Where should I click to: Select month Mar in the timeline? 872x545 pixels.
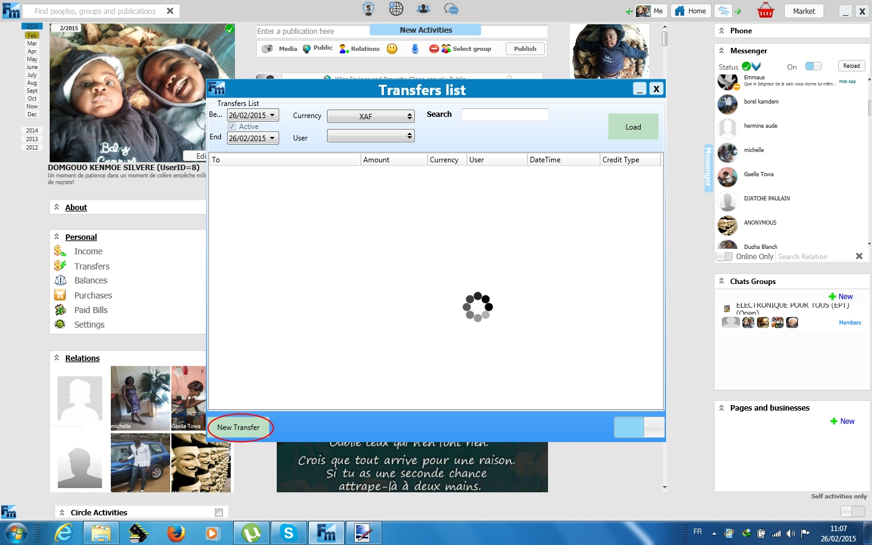32,44
